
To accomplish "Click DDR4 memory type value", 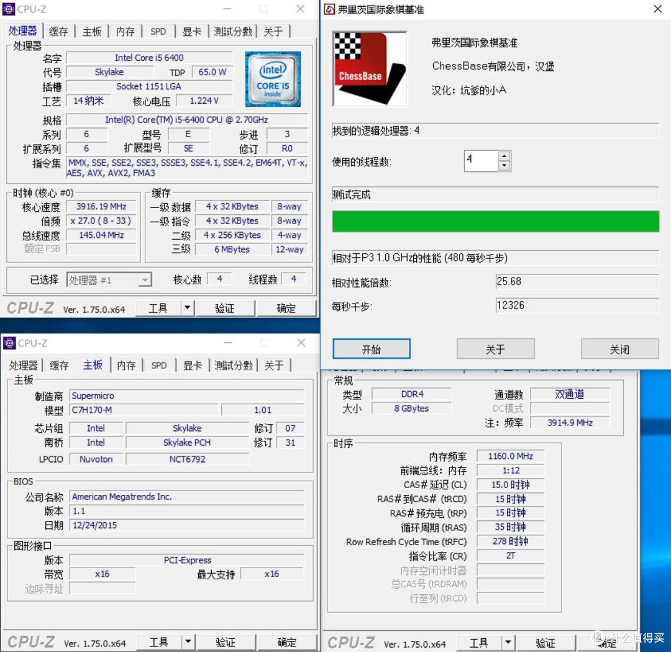I will (x=412, y=394).
